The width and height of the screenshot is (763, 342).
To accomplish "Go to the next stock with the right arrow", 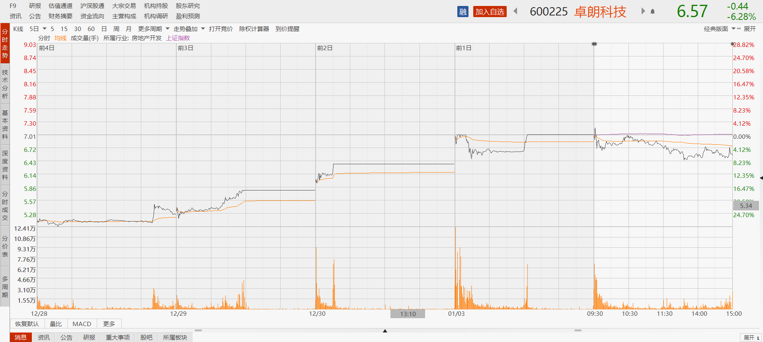I will click(x=643, y=11).
